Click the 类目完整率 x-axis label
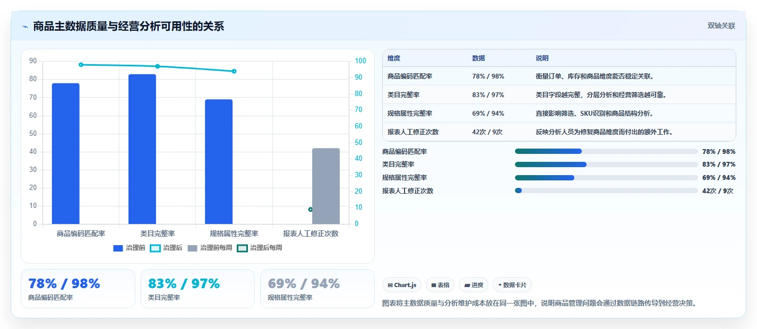 [158, 233]
